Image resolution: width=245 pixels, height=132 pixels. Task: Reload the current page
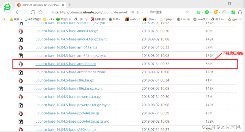[x=33, y=12]
